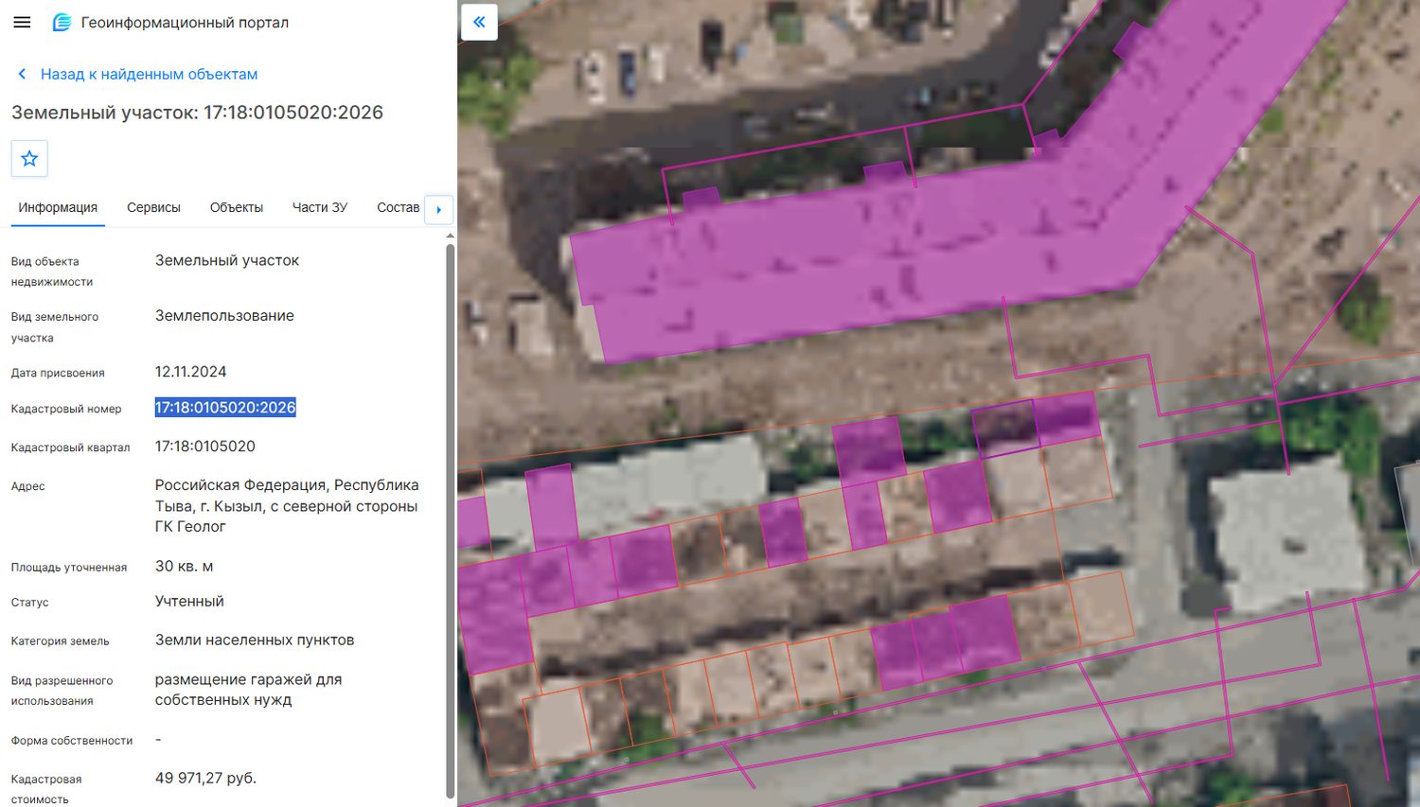Go back via Назад к найденным объектам
The width and height of the screenshot is (1420, 807).
[x=149, y=74]
